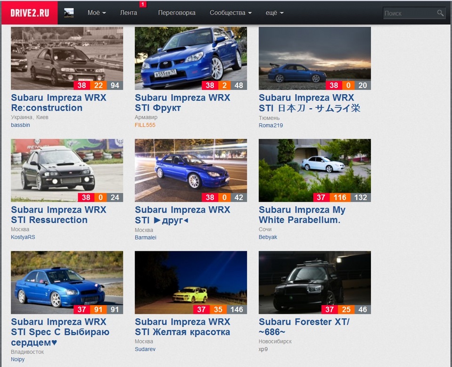Open Subaru Impreza WRX STI друг title
The width and height of the screenshot is (452, 367).
tap(183, 215)
